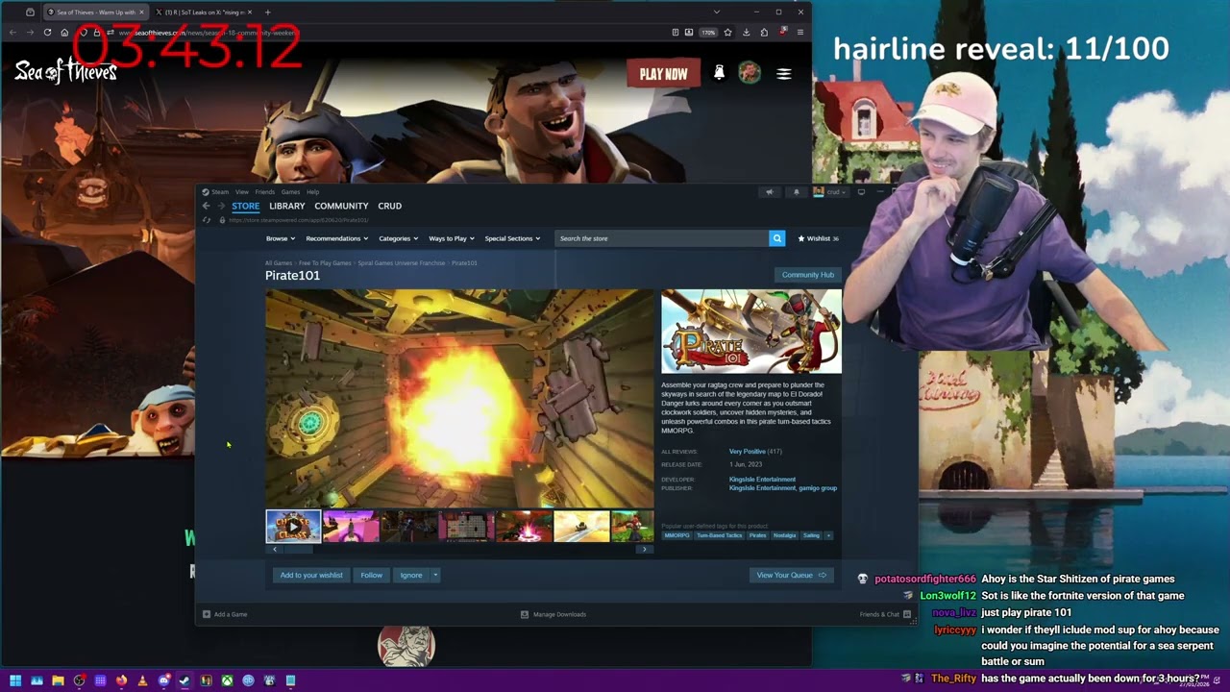Image resolution: width=1230 pixels, height=692 pixels.
Task: Switch to the LIBRARY tab
Action: coord(286,206)
